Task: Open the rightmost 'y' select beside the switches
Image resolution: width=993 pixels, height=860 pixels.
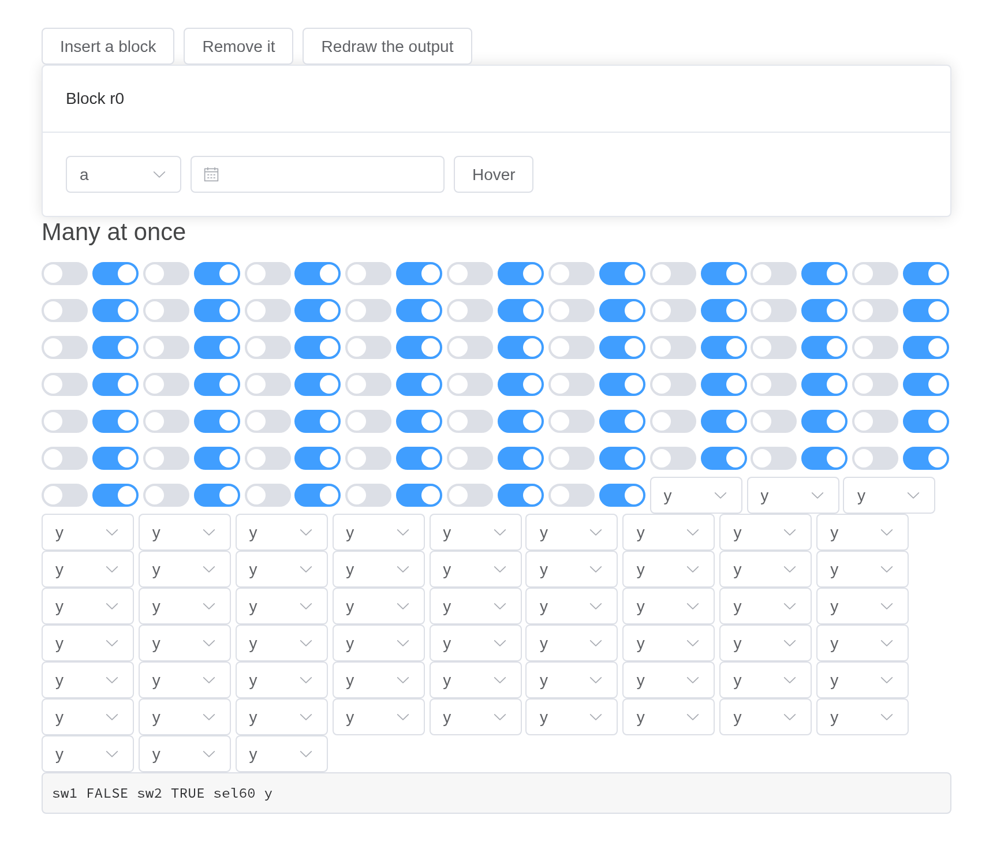Action: [889, 495]
